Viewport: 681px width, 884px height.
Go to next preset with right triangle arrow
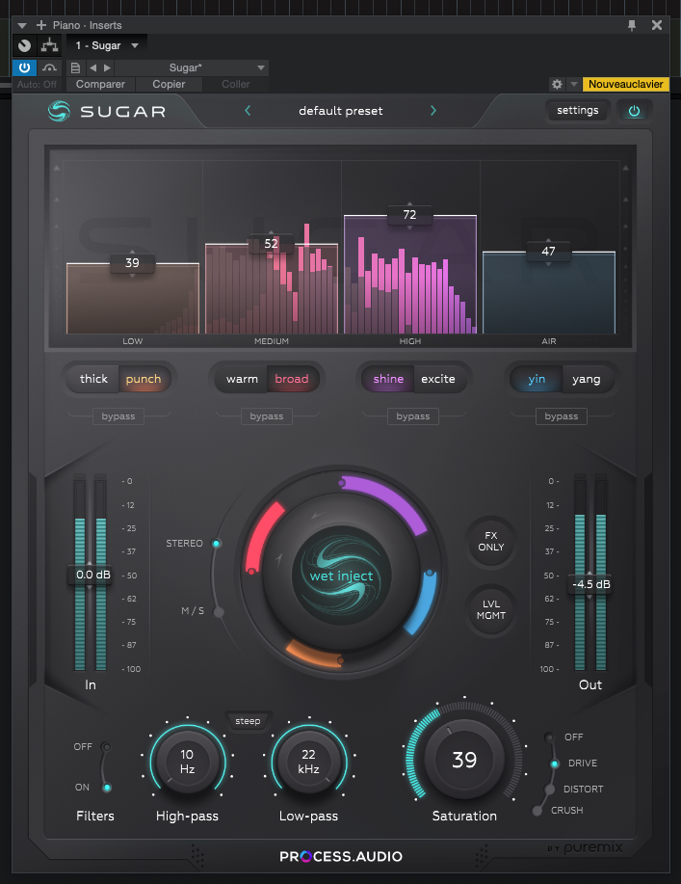point(107,67)
